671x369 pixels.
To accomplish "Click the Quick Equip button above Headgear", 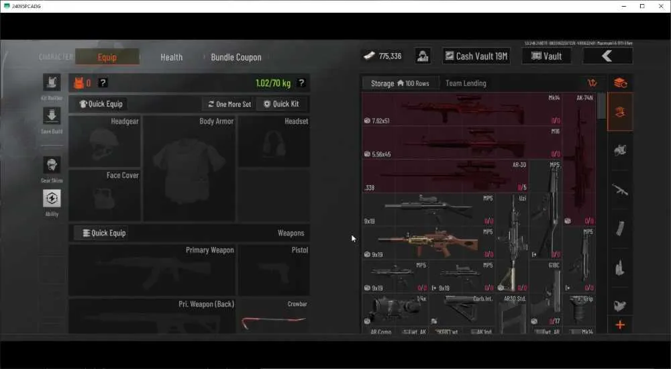I will [101, 103].
